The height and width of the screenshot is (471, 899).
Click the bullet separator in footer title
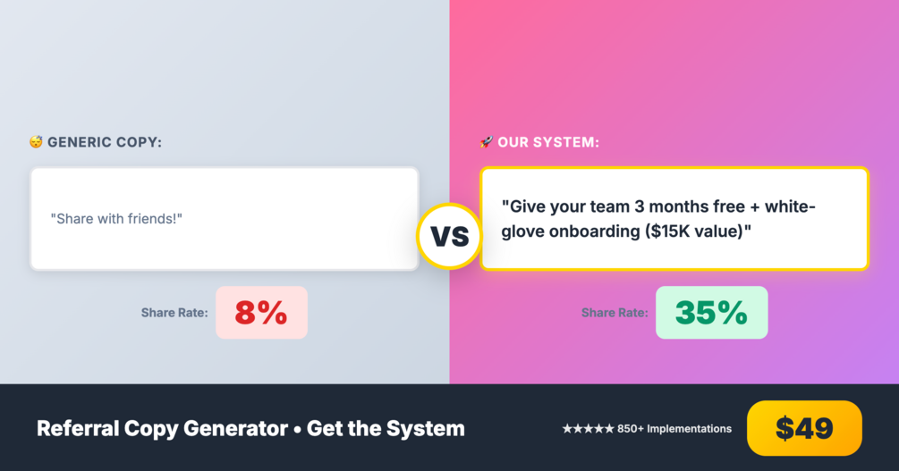point(296,429)
